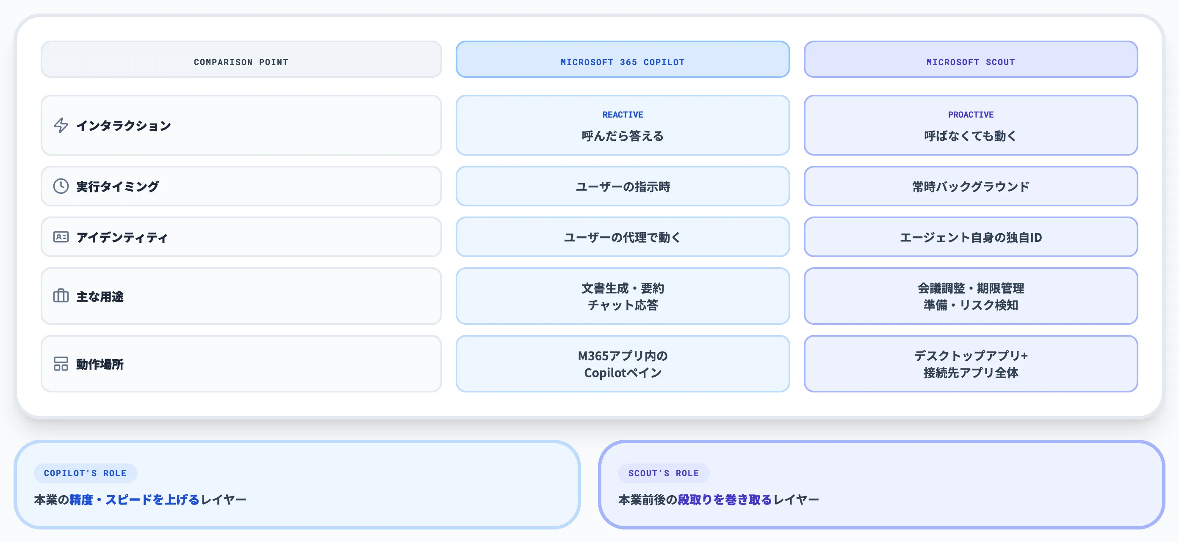Click the PROACTIVE label in Scout column

pos(970,115)
